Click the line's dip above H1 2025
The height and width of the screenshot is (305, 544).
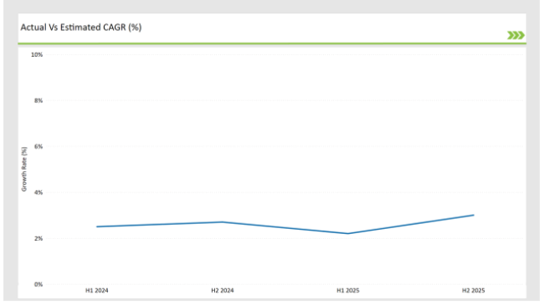(348, 234)
